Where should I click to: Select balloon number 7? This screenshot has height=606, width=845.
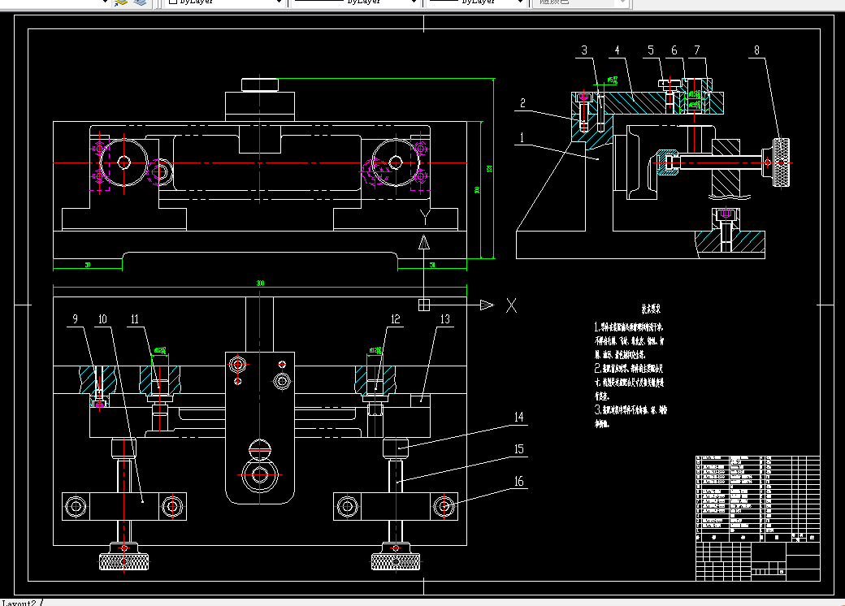point(697,50)
